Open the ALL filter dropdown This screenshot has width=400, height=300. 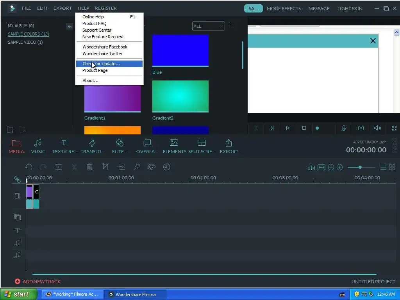click(209, 26)
